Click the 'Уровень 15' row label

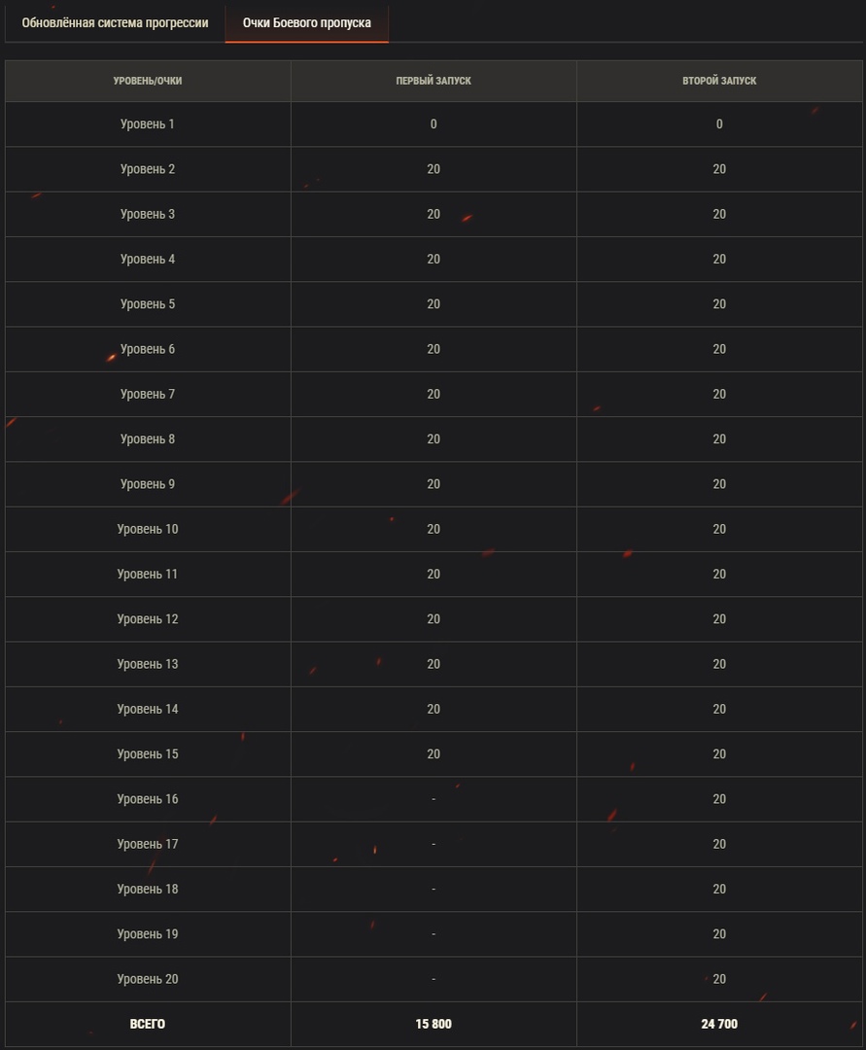pyautogui.click(x=148, y=754)
